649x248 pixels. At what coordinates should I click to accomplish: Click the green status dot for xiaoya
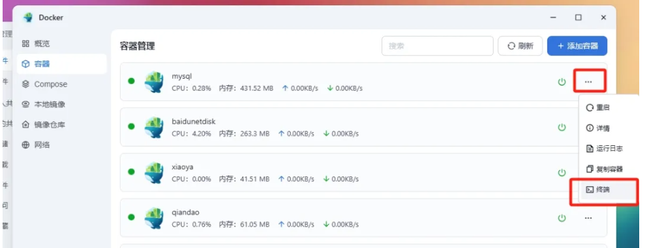click(131, 172)
